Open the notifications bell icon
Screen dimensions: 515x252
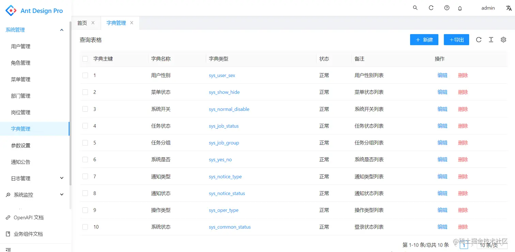[x=460, y=8]
